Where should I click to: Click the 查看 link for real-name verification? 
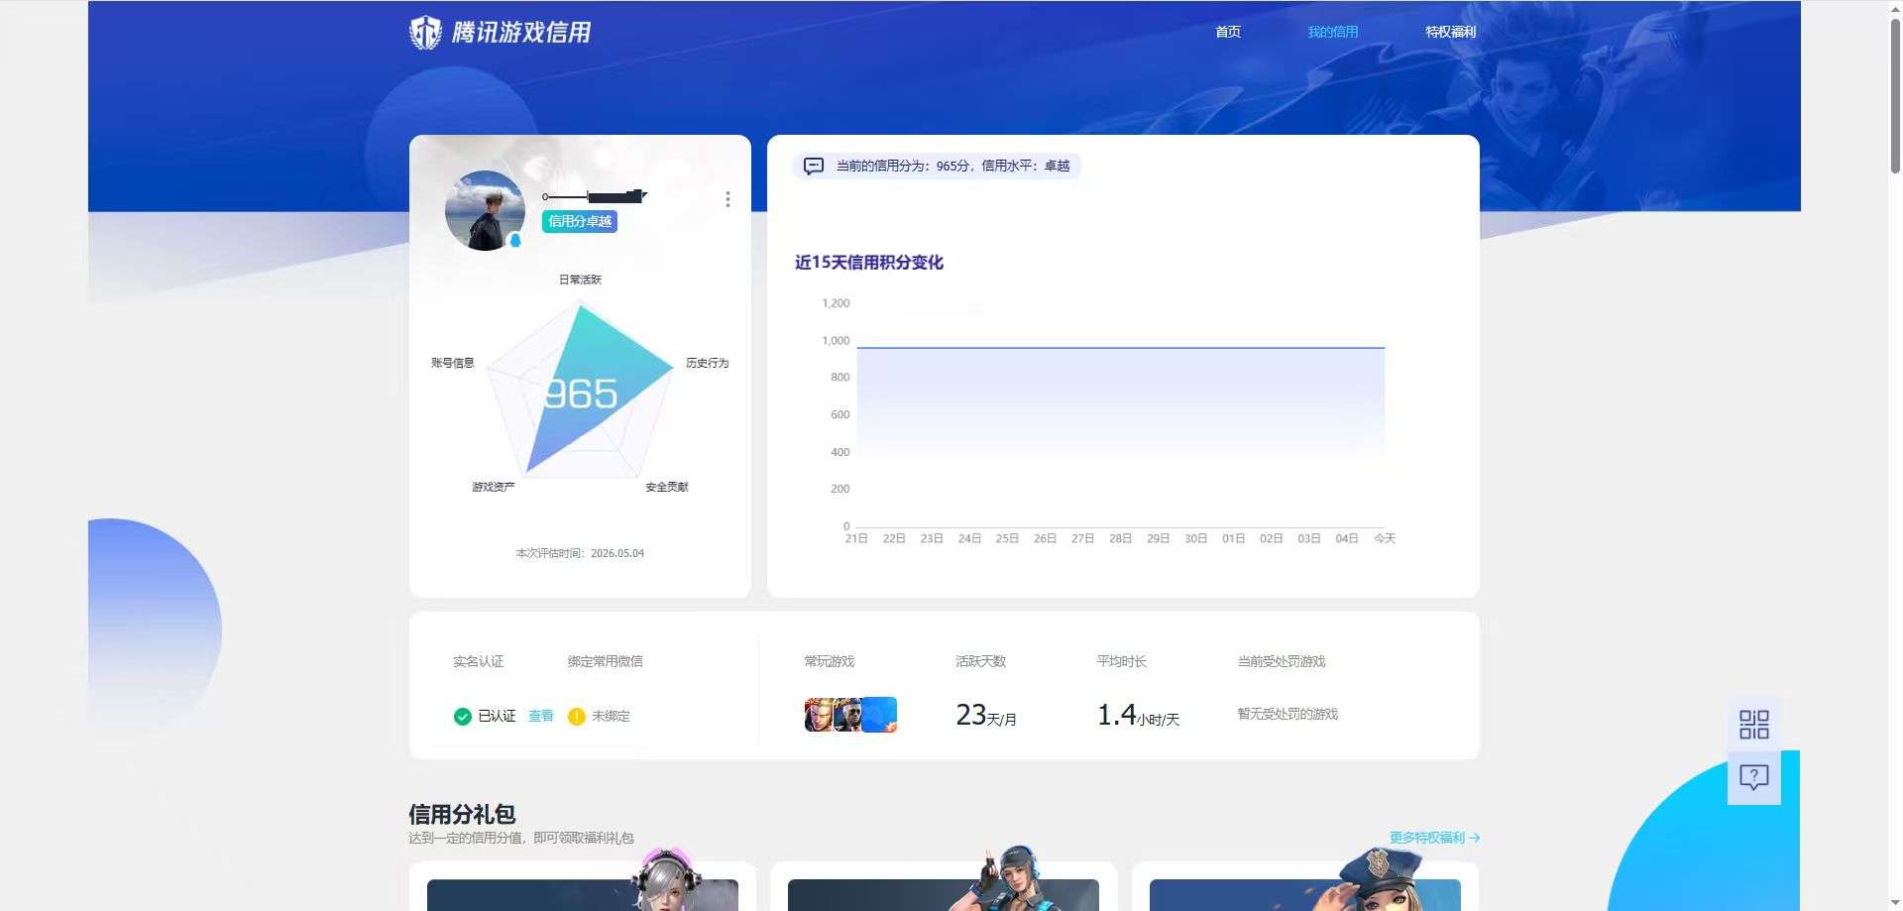pyautogui.click(x=540, y=716)
